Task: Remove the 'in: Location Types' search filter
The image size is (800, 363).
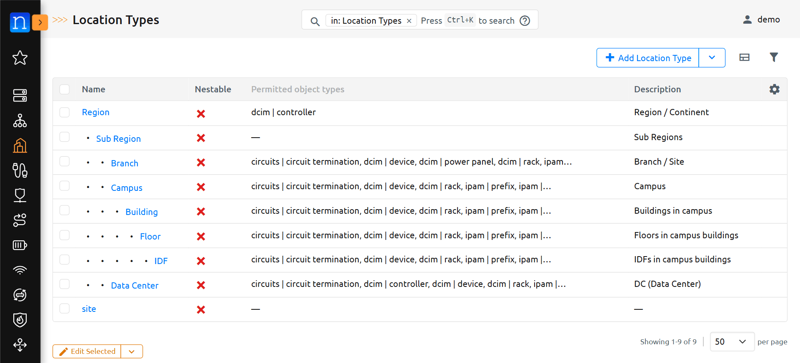Action: (409, 21)
